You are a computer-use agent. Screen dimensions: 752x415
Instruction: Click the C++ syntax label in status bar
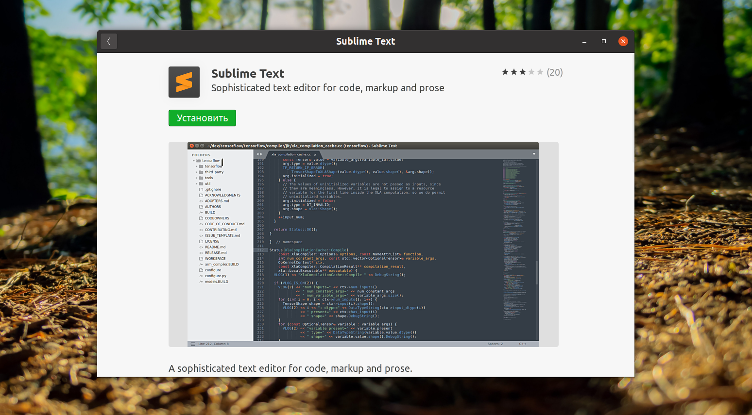pos(523,344)
